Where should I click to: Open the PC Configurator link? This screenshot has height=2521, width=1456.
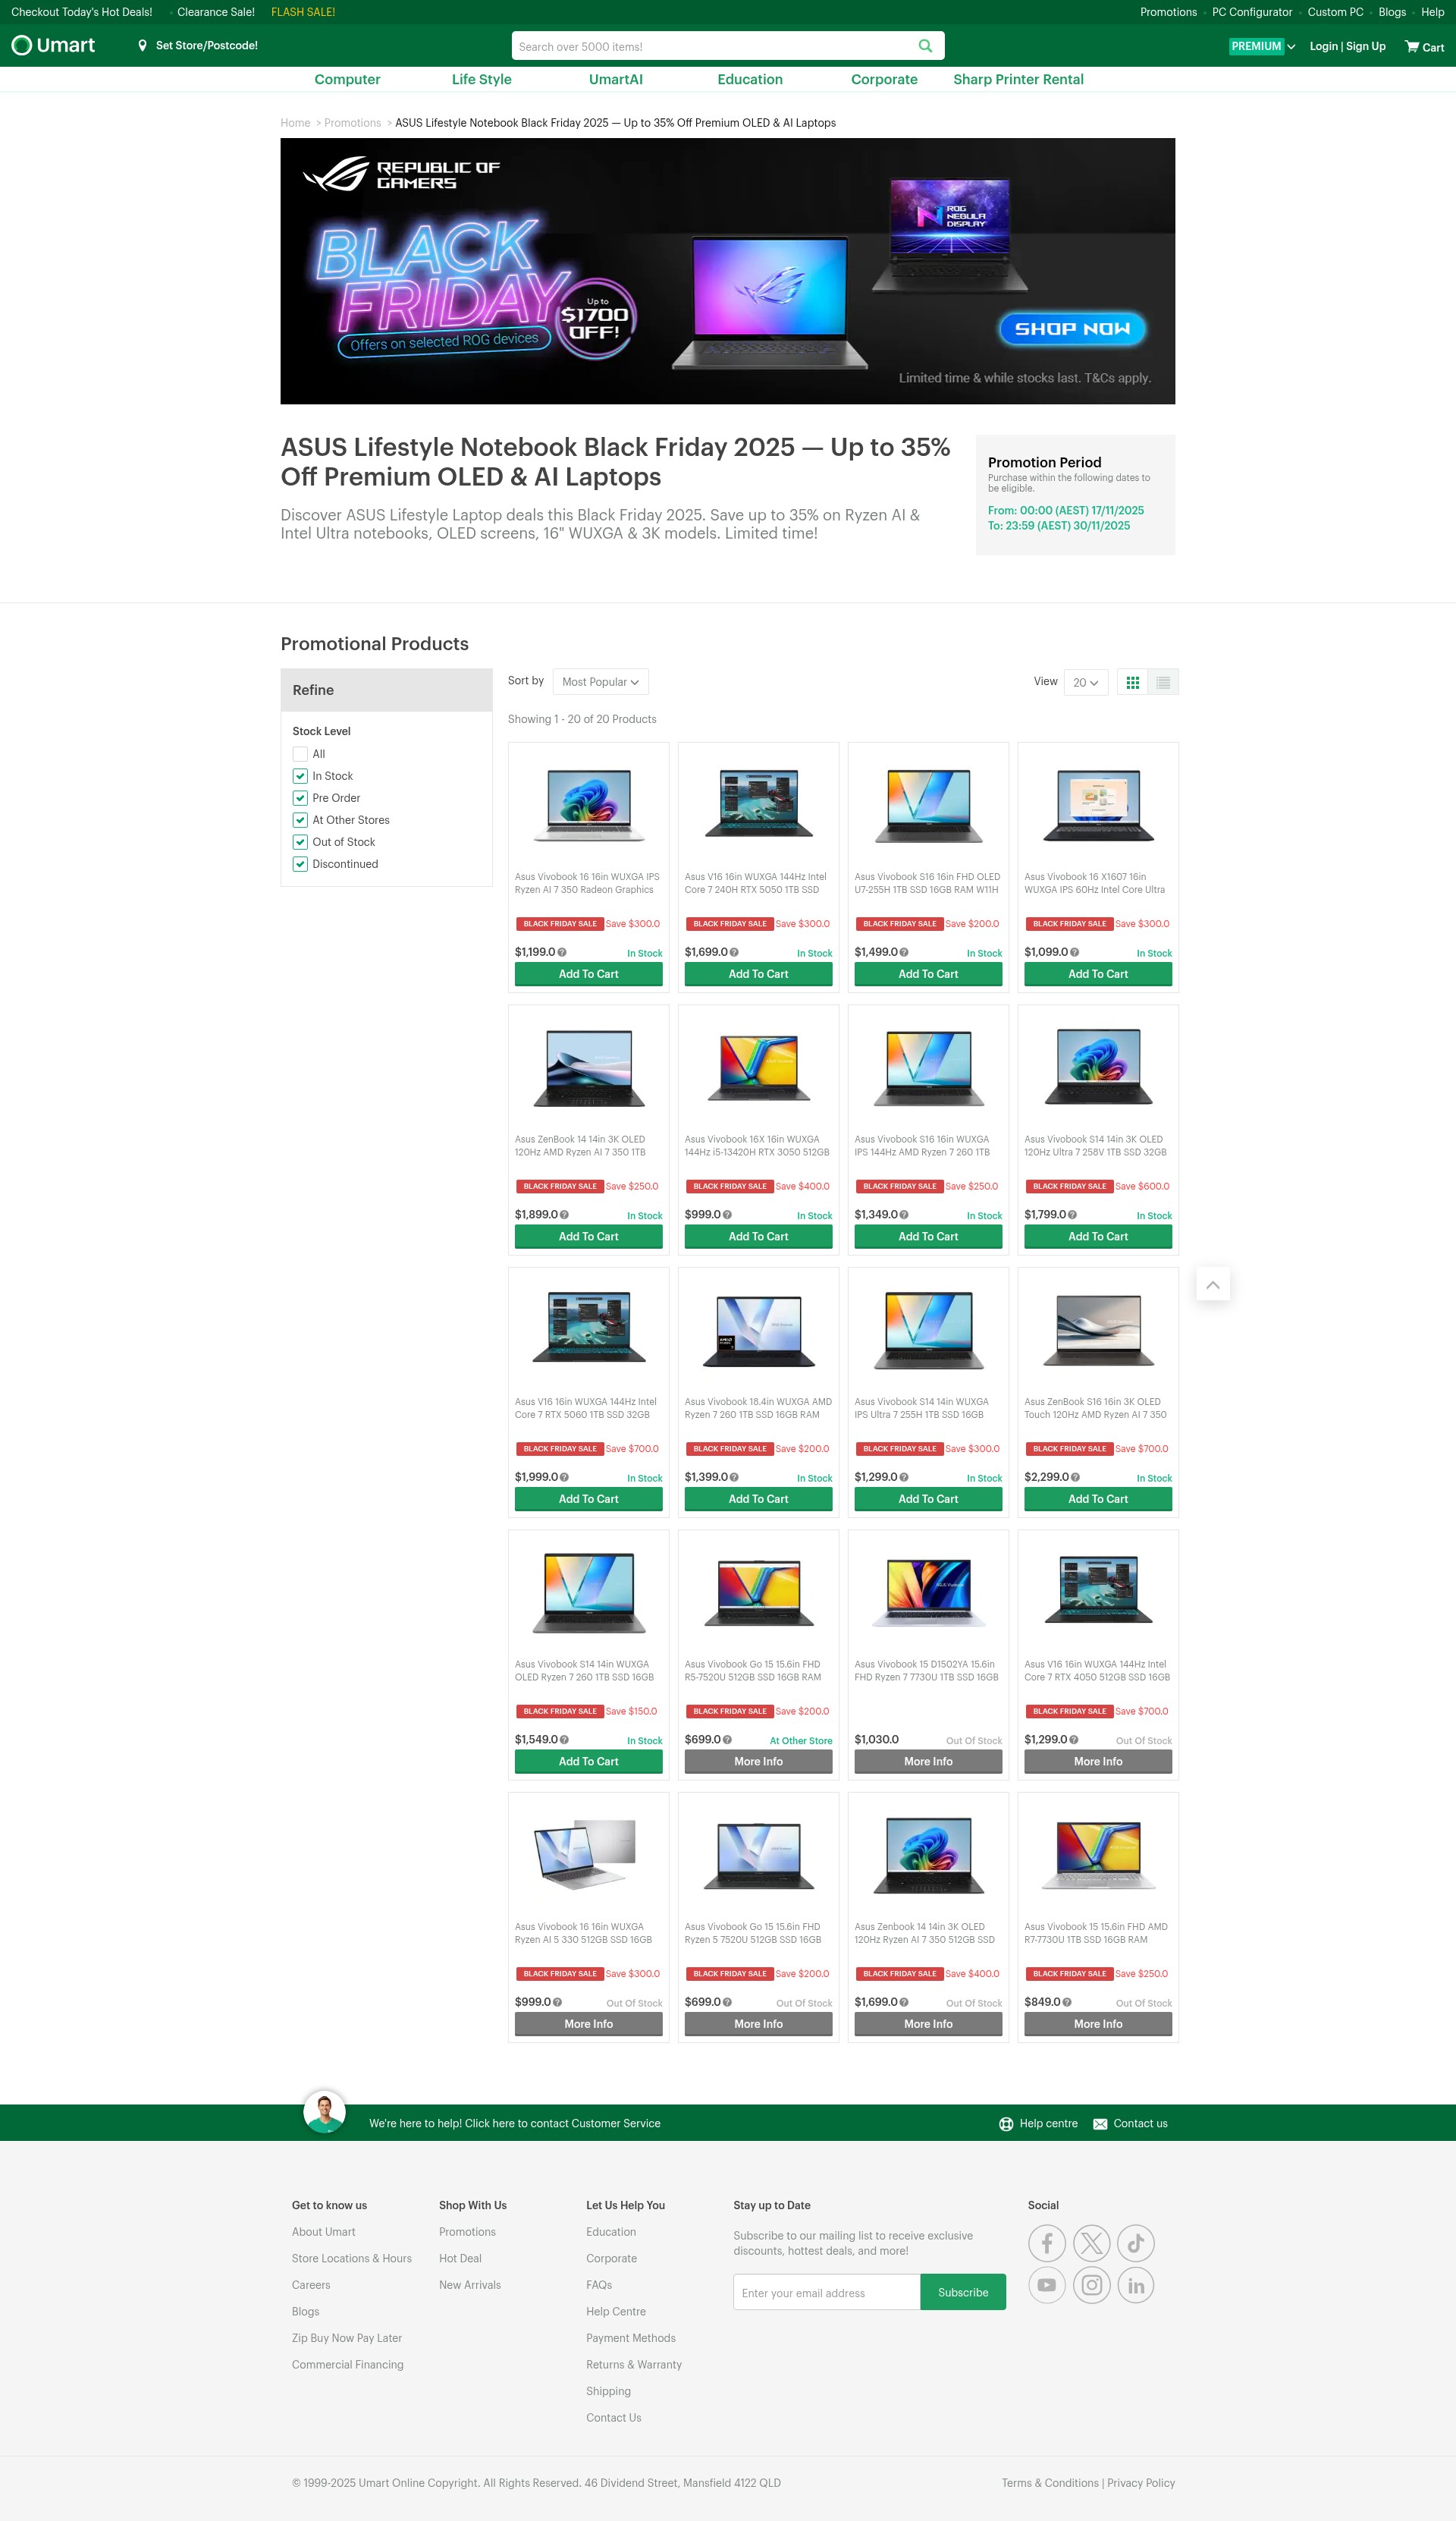(x=1252, y=12)
